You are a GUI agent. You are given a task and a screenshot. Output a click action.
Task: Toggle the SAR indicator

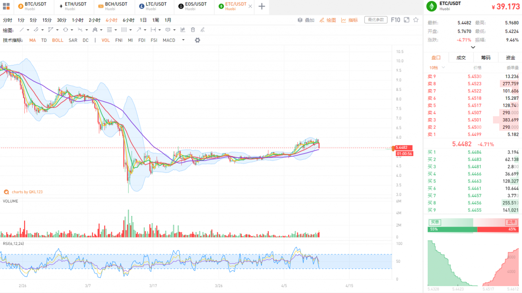[x=73, y=40]
